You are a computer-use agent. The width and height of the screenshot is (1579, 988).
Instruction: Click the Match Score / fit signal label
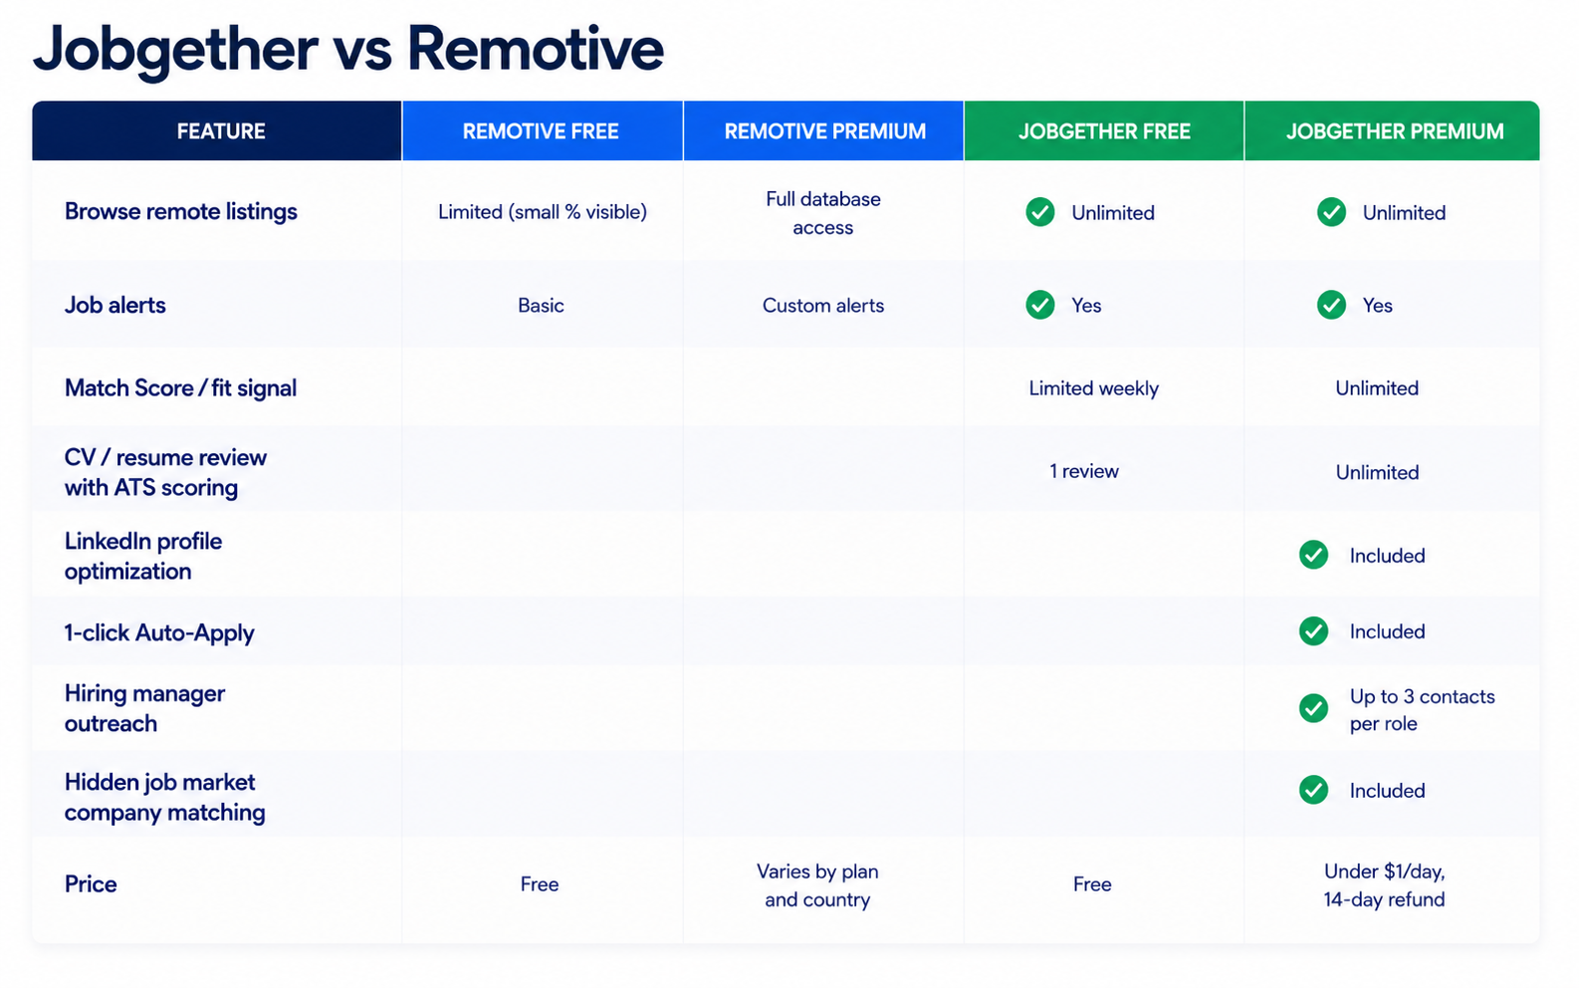pos(180,387)
